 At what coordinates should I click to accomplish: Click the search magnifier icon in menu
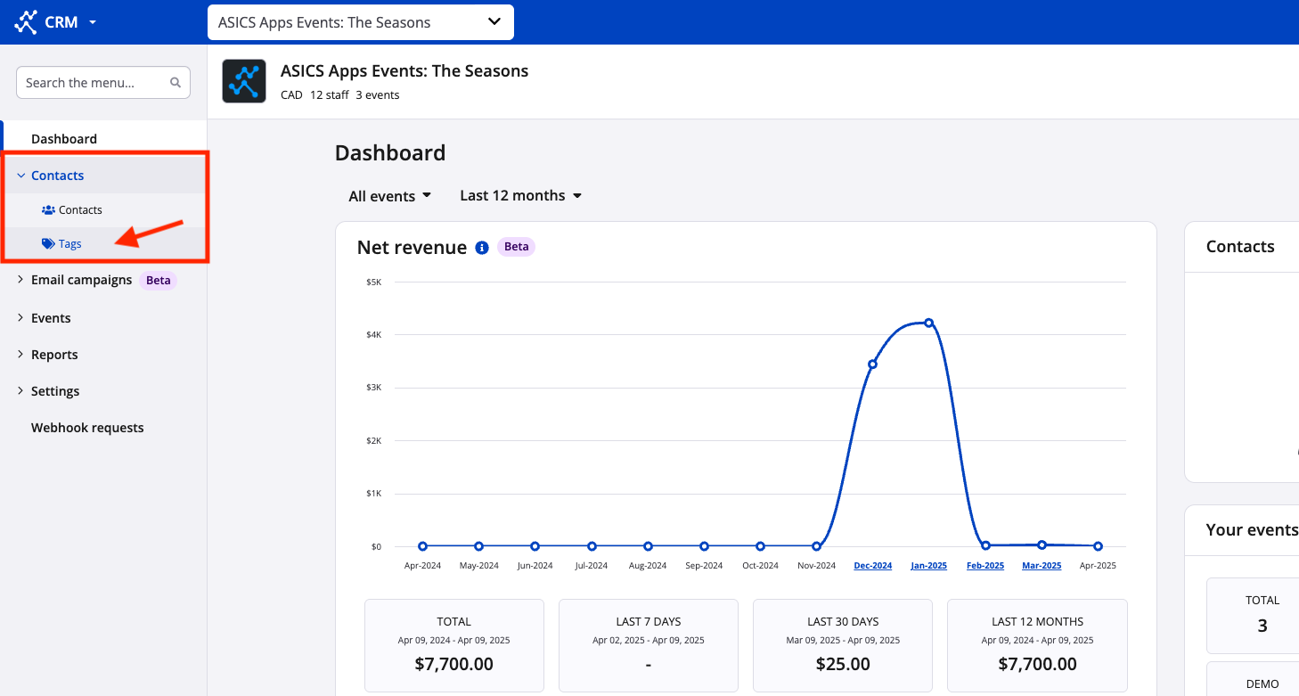[176, 83]
